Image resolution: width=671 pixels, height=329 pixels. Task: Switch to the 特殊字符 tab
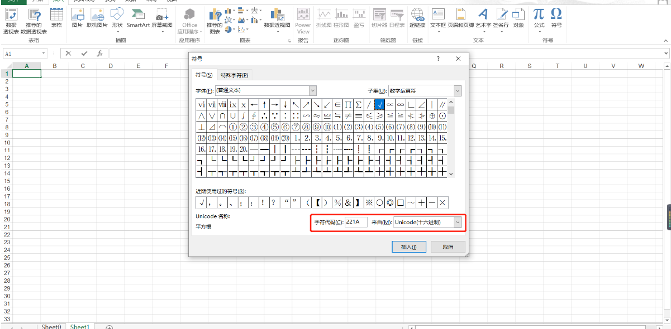click(x=233, y=74)
